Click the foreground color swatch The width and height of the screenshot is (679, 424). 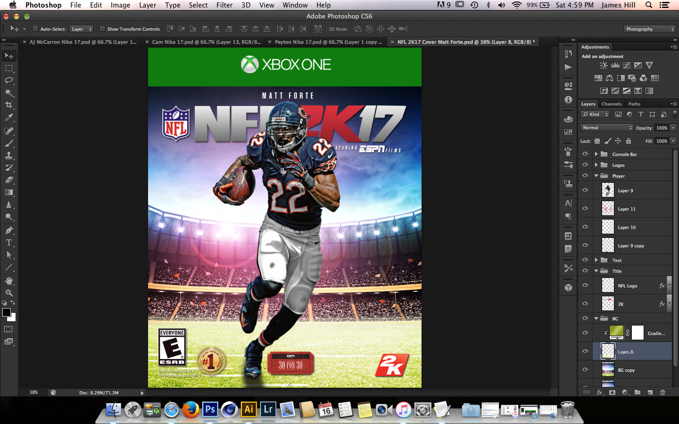[x=6, y=312]
